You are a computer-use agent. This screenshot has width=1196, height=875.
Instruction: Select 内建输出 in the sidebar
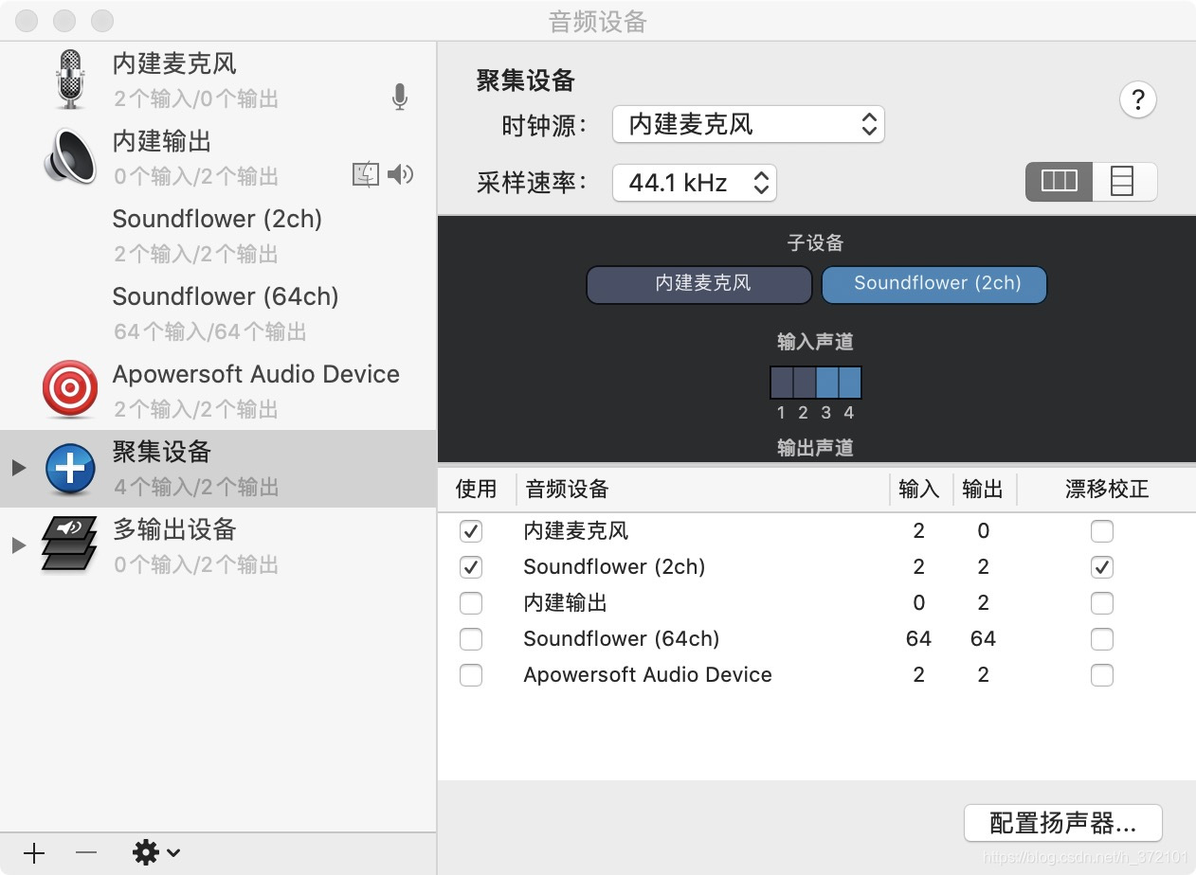tap(218, 157)
